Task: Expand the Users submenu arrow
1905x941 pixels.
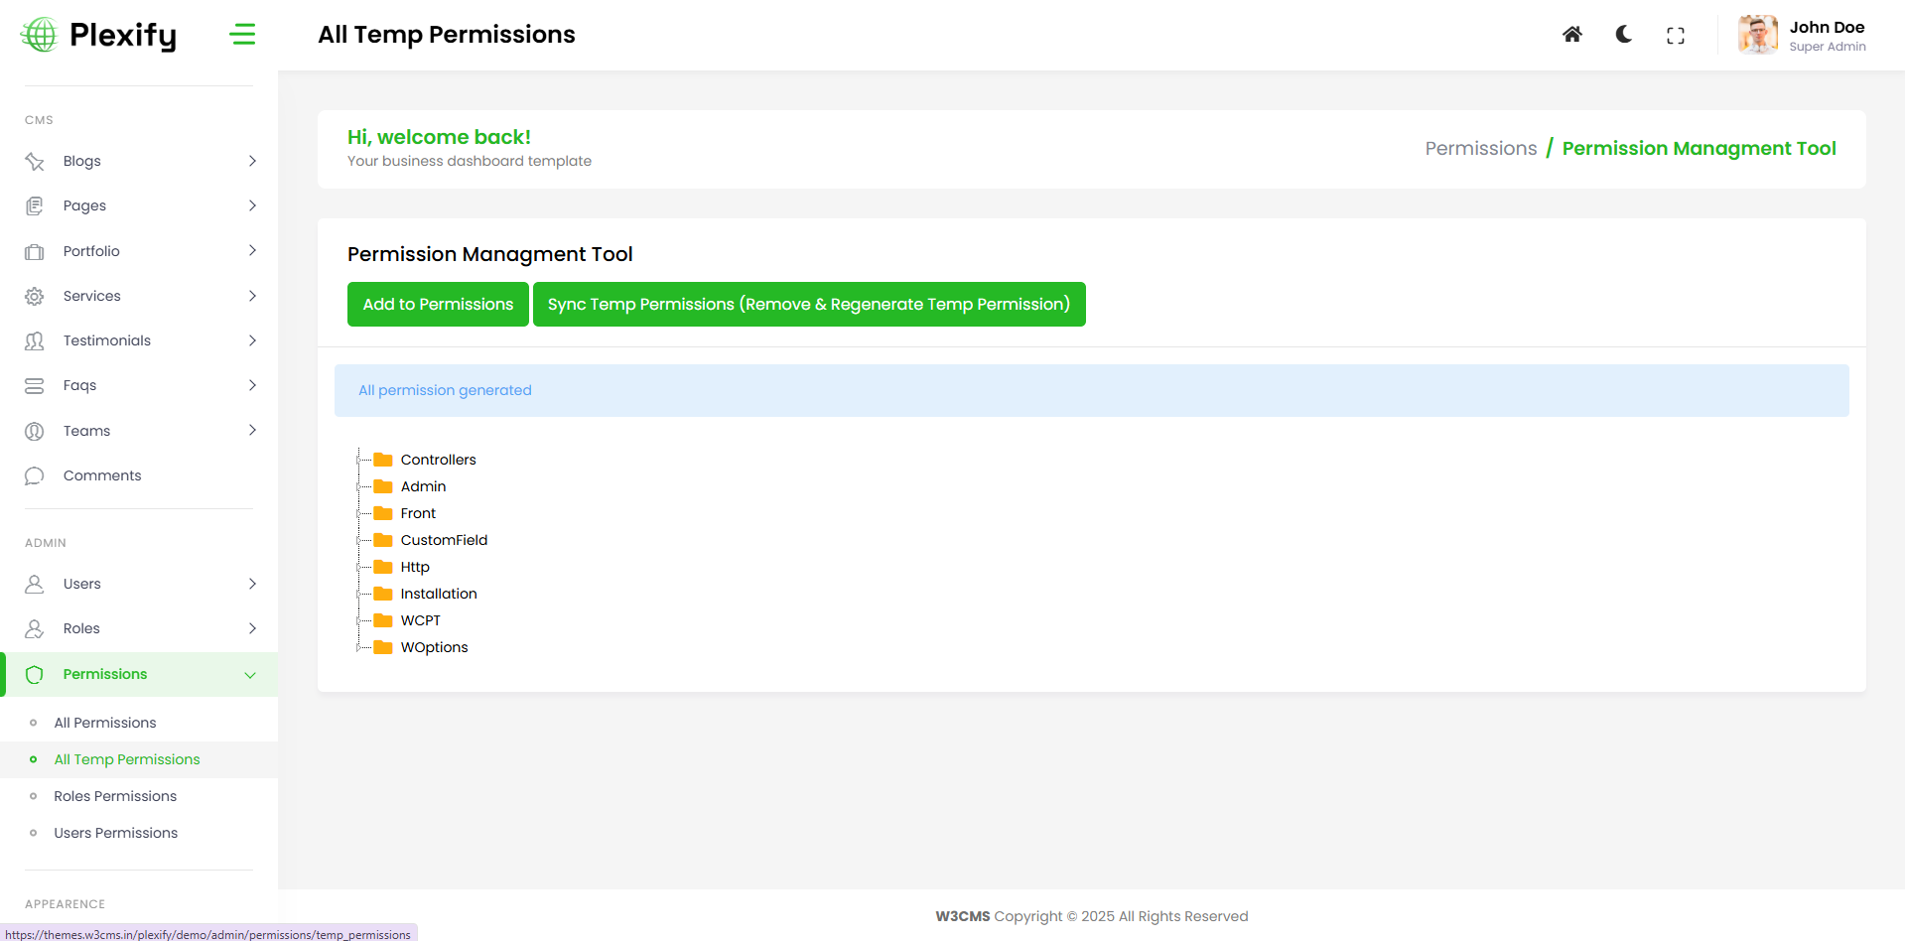Action: pos(252,584)
